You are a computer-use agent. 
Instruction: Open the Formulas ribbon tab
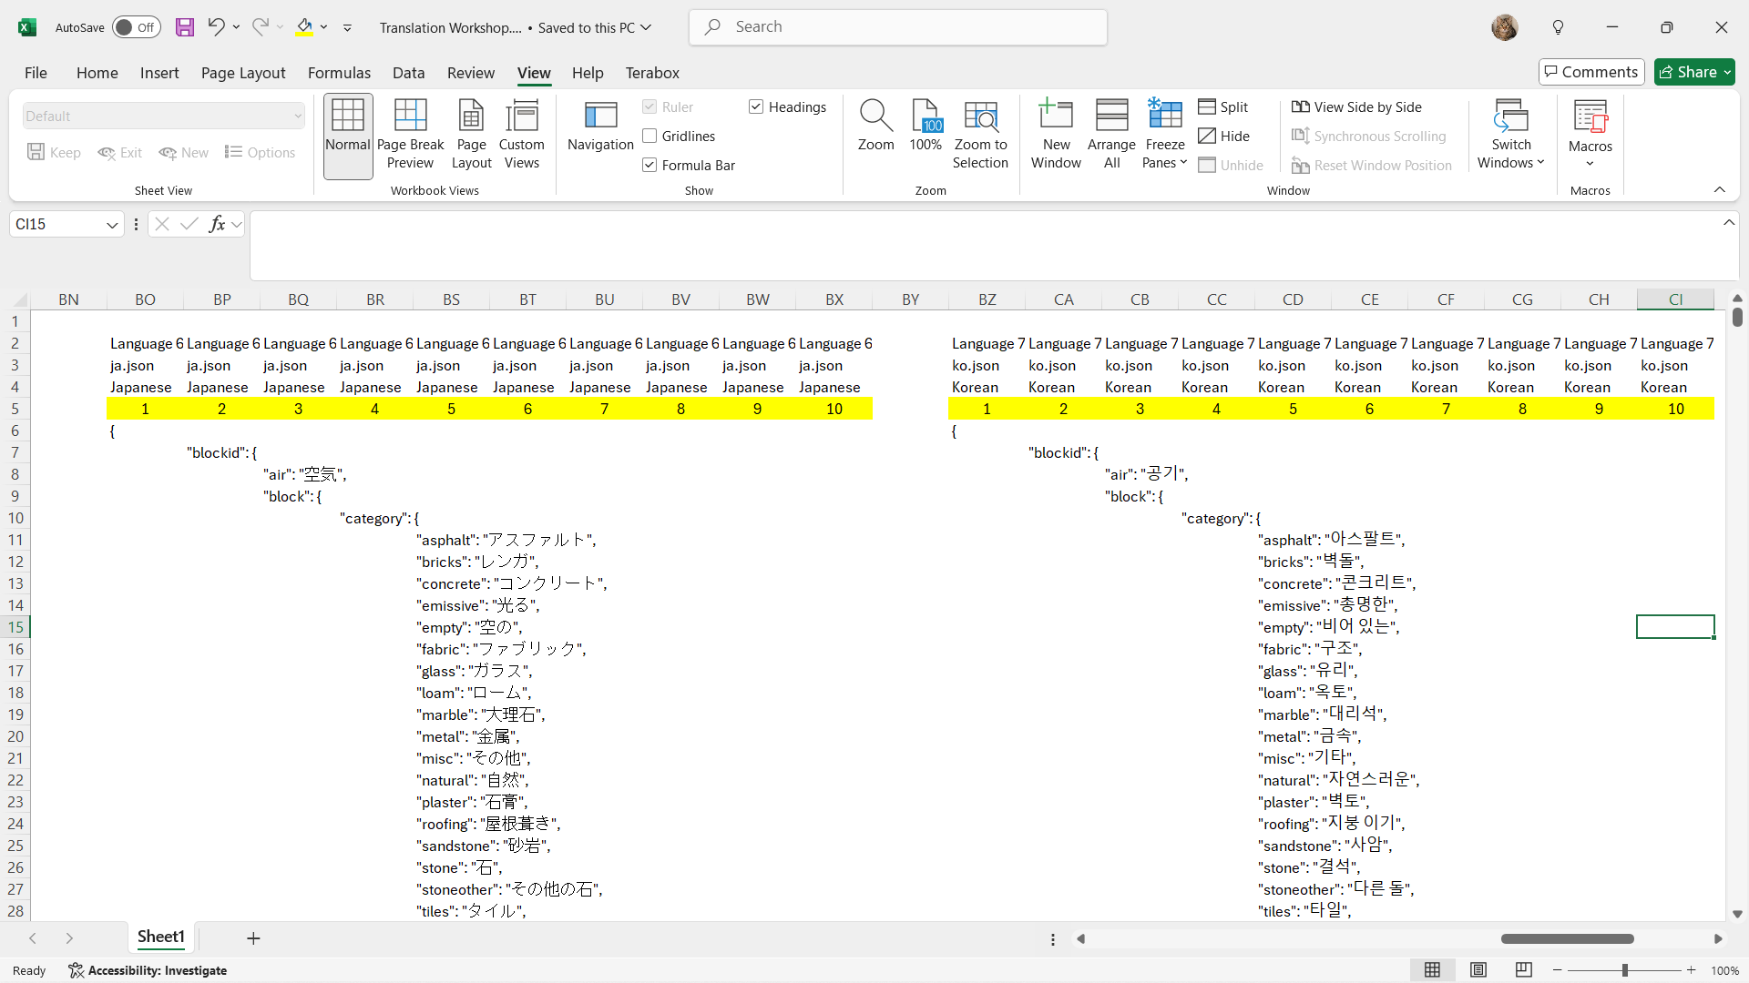[339, 73]
